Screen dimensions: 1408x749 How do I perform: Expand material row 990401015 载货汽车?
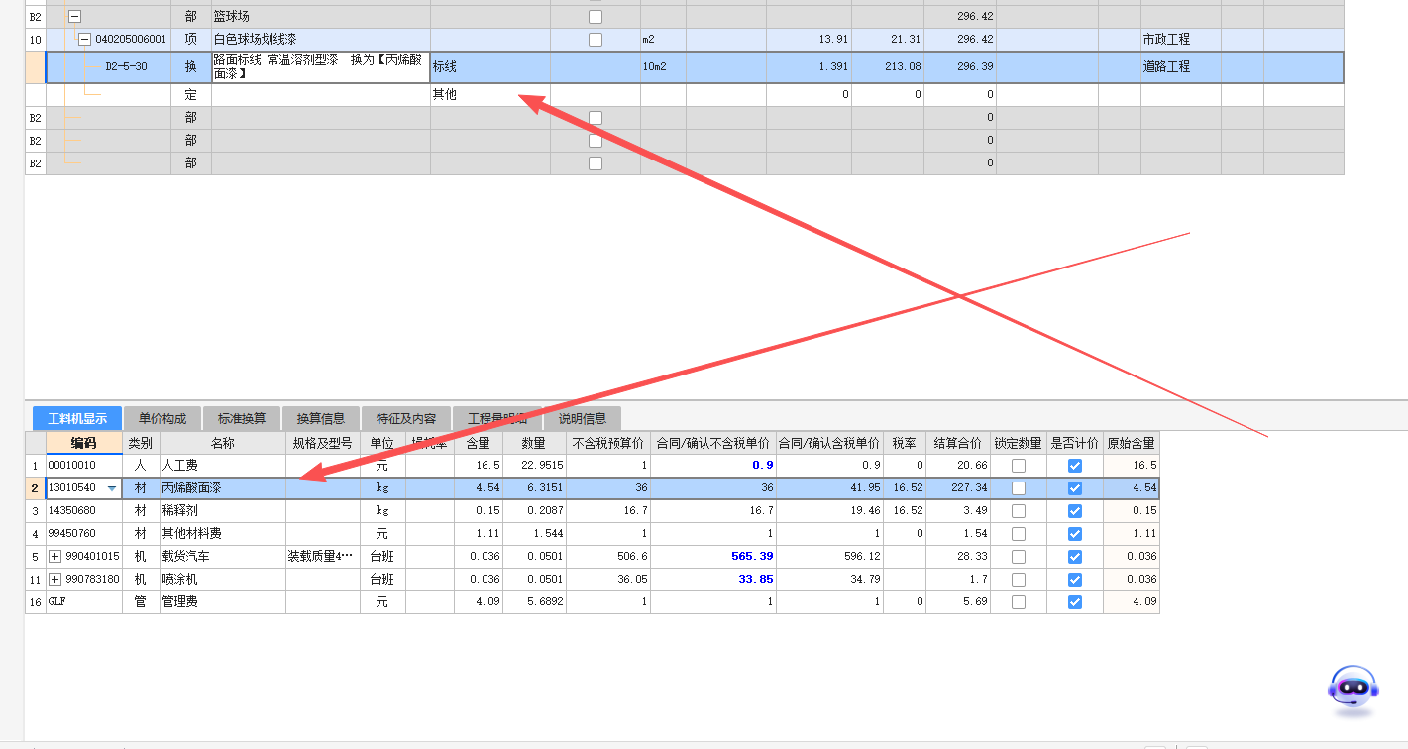click(54, 557)
